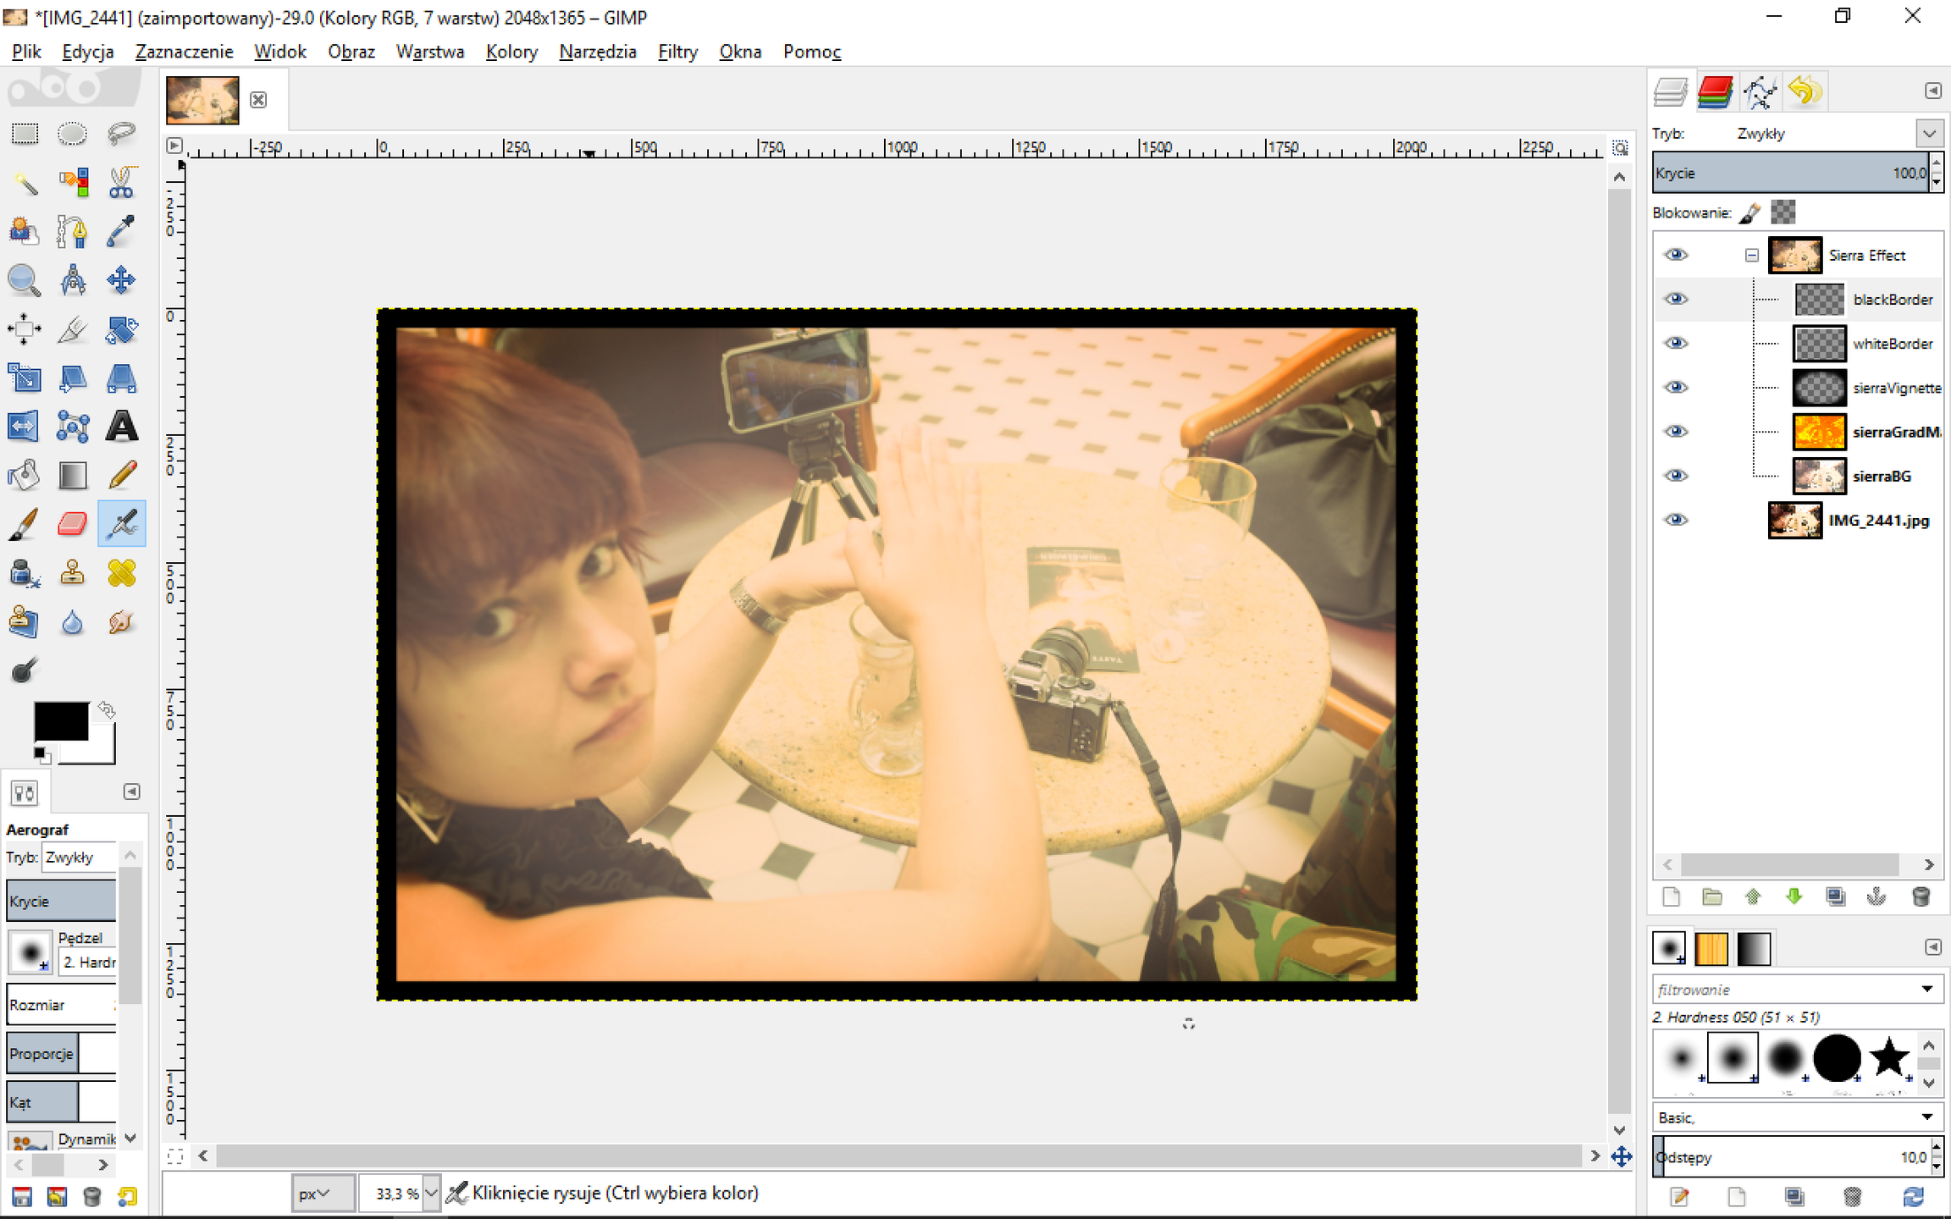Open the Kolory menu
This screenshot has width=1951, height=1219.
(511, 52)
